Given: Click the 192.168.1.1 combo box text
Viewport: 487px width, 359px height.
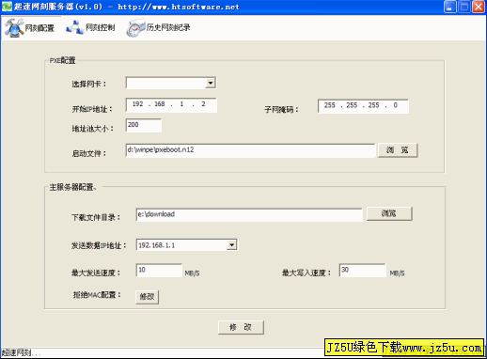Looking at the screenshot, I should coord(157,245).
